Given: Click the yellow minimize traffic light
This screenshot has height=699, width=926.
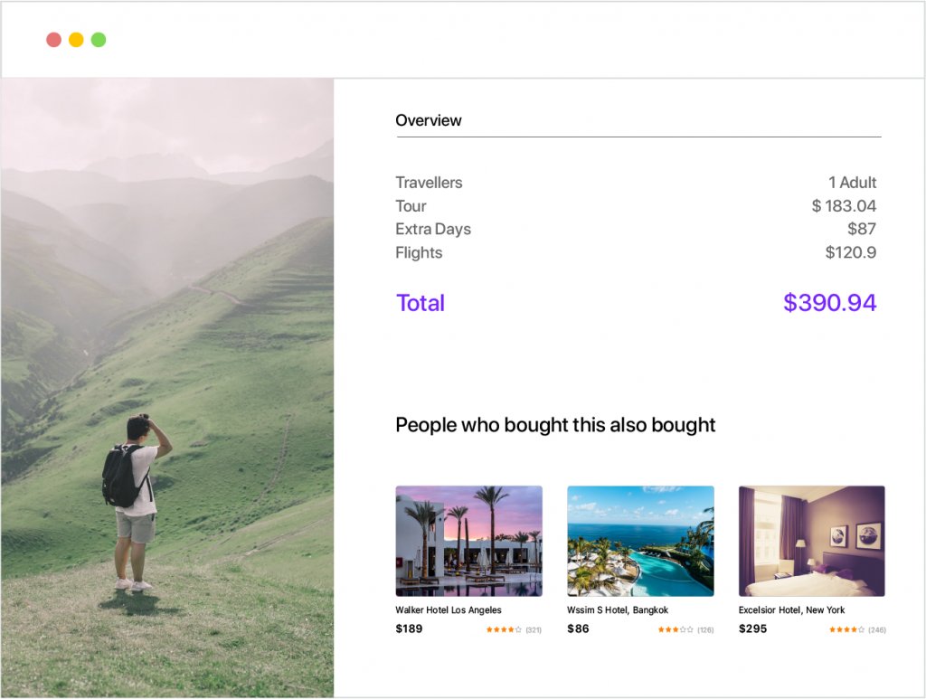Looking at the screenshot, I should pyautogui.click(x=76, y=40).
